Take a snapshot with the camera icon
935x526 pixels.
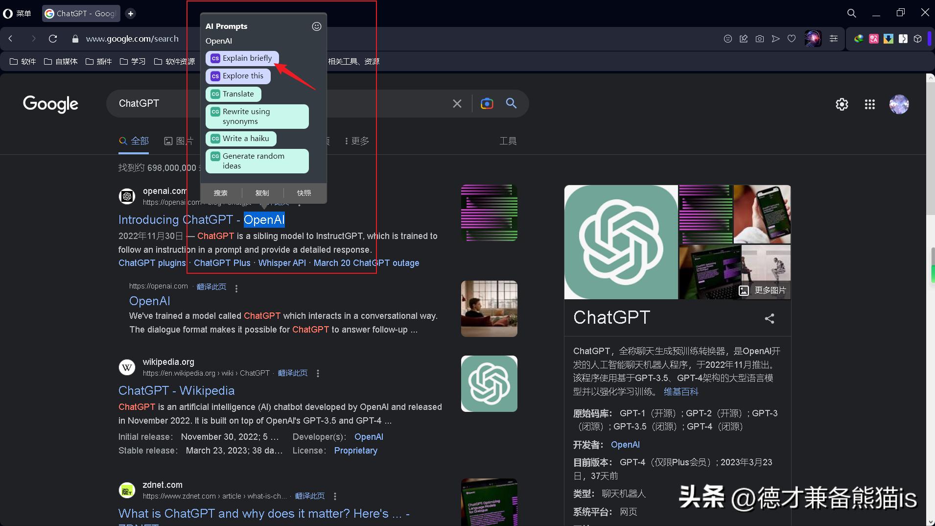[x=759, y=39]
